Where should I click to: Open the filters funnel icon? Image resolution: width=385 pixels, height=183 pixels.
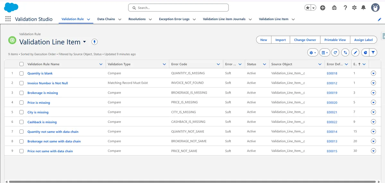tap(373, 53)
